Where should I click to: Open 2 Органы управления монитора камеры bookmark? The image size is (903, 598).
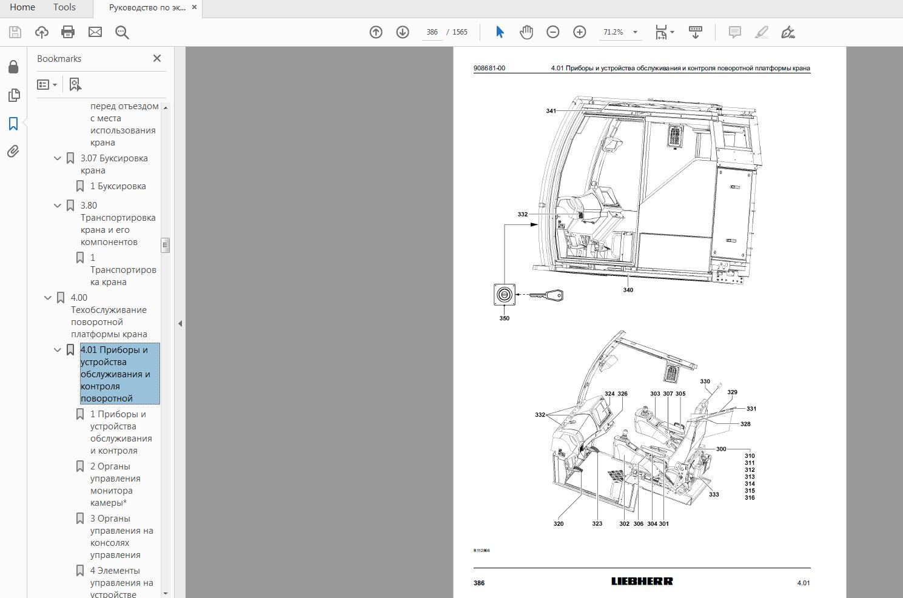point(115,485)
